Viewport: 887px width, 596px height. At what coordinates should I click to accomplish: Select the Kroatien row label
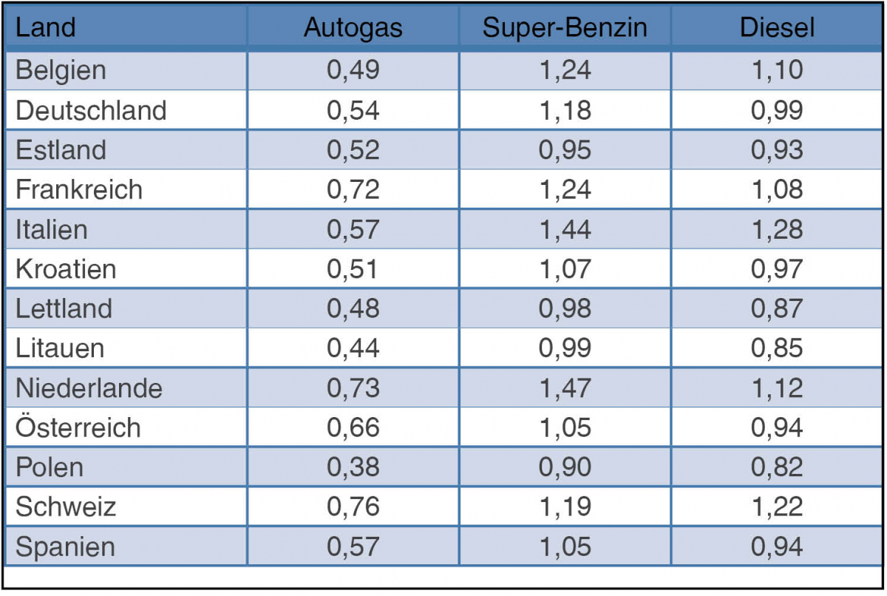(66, 269)
